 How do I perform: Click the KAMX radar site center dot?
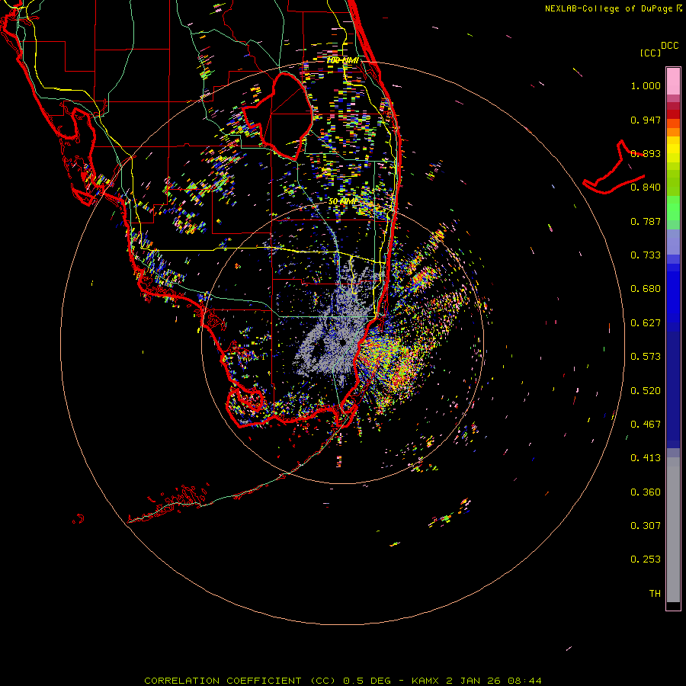[x=342, y=342]
